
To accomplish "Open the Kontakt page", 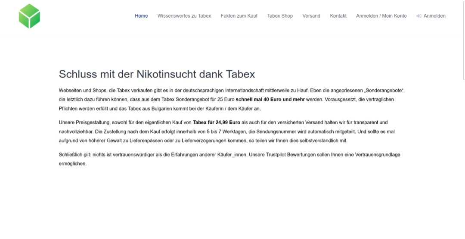I will pos(338,16).
